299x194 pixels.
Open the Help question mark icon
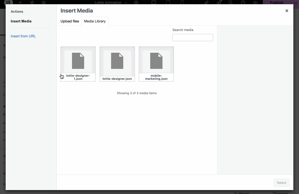click(x=243, y=3)
